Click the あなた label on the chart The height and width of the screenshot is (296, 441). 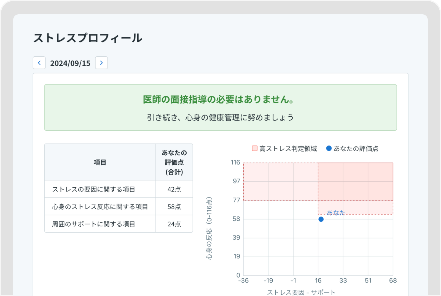(336, 213)
